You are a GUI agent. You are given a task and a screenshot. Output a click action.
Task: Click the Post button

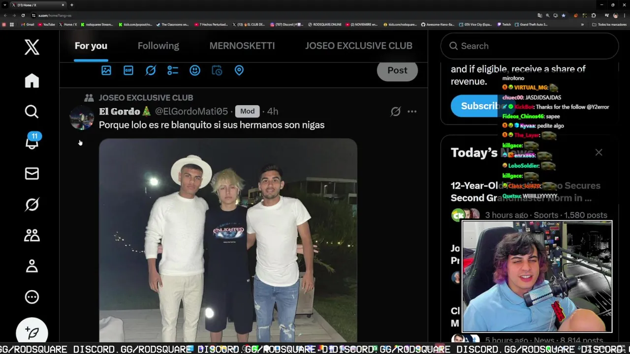click(397, 70)
